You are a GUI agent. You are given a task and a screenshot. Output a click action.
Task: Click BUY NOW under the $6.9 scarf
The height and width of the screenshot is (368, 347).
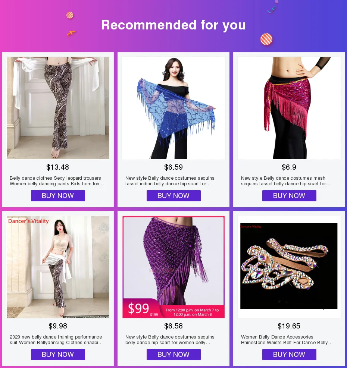289,196
